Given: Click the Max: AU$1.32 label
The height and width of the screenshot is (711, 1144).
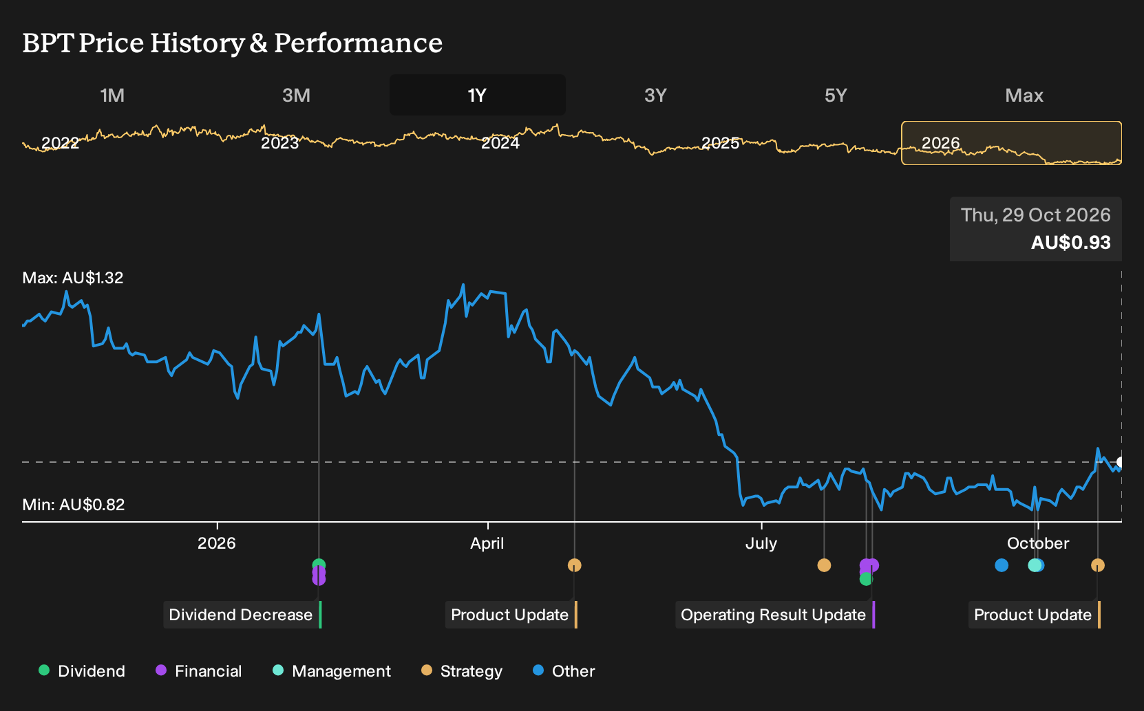Looking at the screenshot, I should pyautogui.click(x=73, y=278).
